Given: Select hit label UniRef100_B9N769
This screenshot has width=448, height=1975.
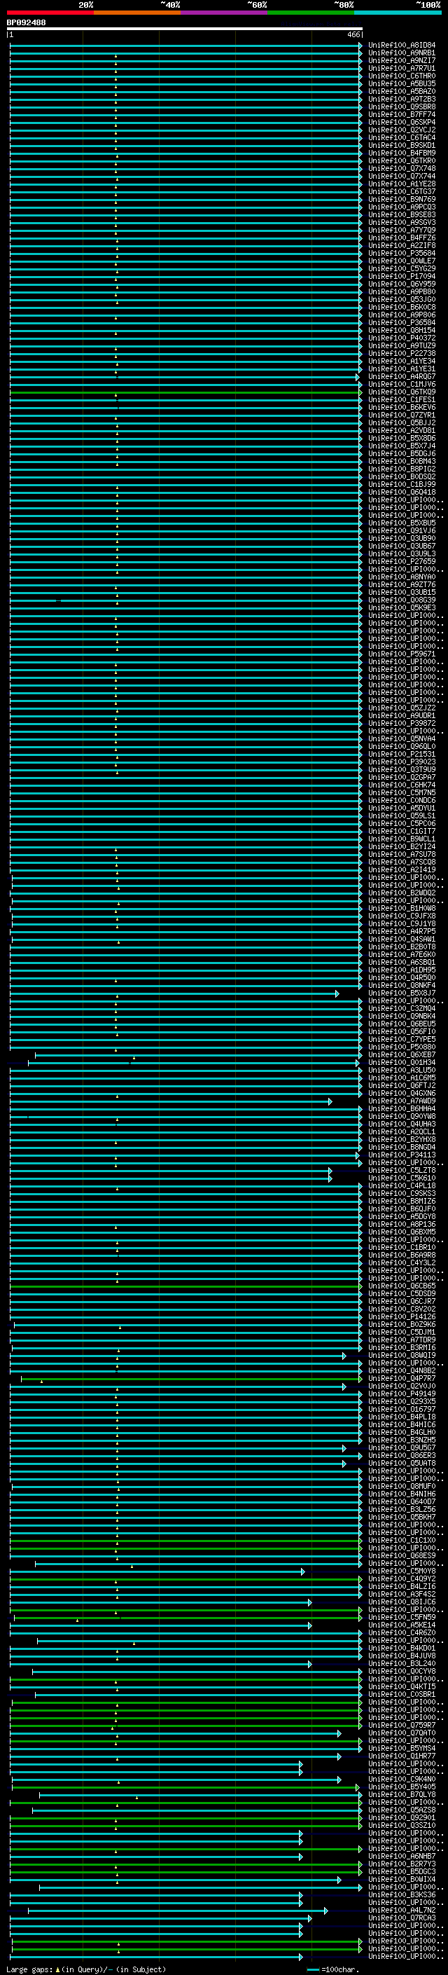Looking at the screenshot, I should [x=402, y=200].
